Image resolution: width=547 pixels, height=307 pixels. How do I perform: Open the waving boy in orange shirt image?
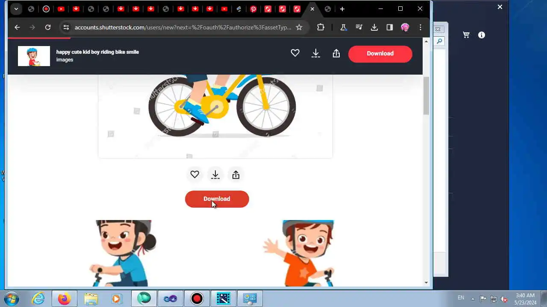click(x=299, y=253)
